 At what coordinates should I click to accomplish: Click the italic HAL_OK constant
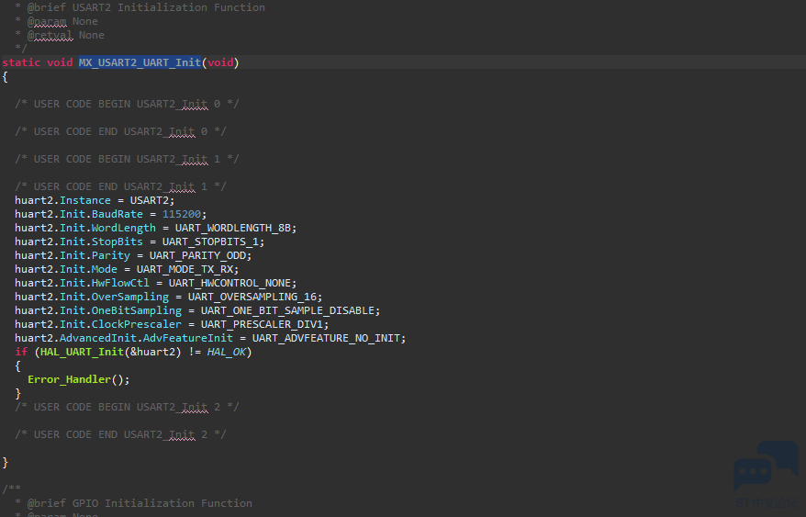click(x=226, y=352)
